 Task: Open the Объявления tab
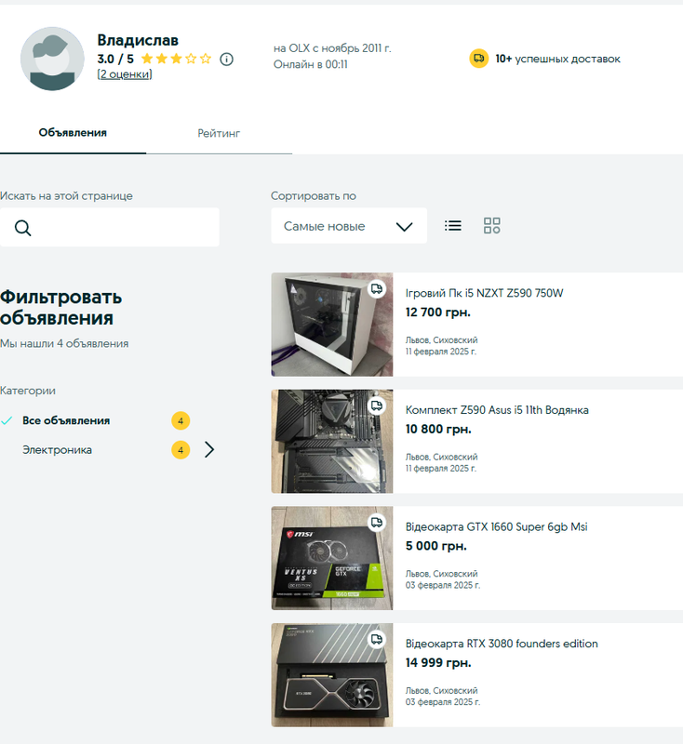pos(73,133)
